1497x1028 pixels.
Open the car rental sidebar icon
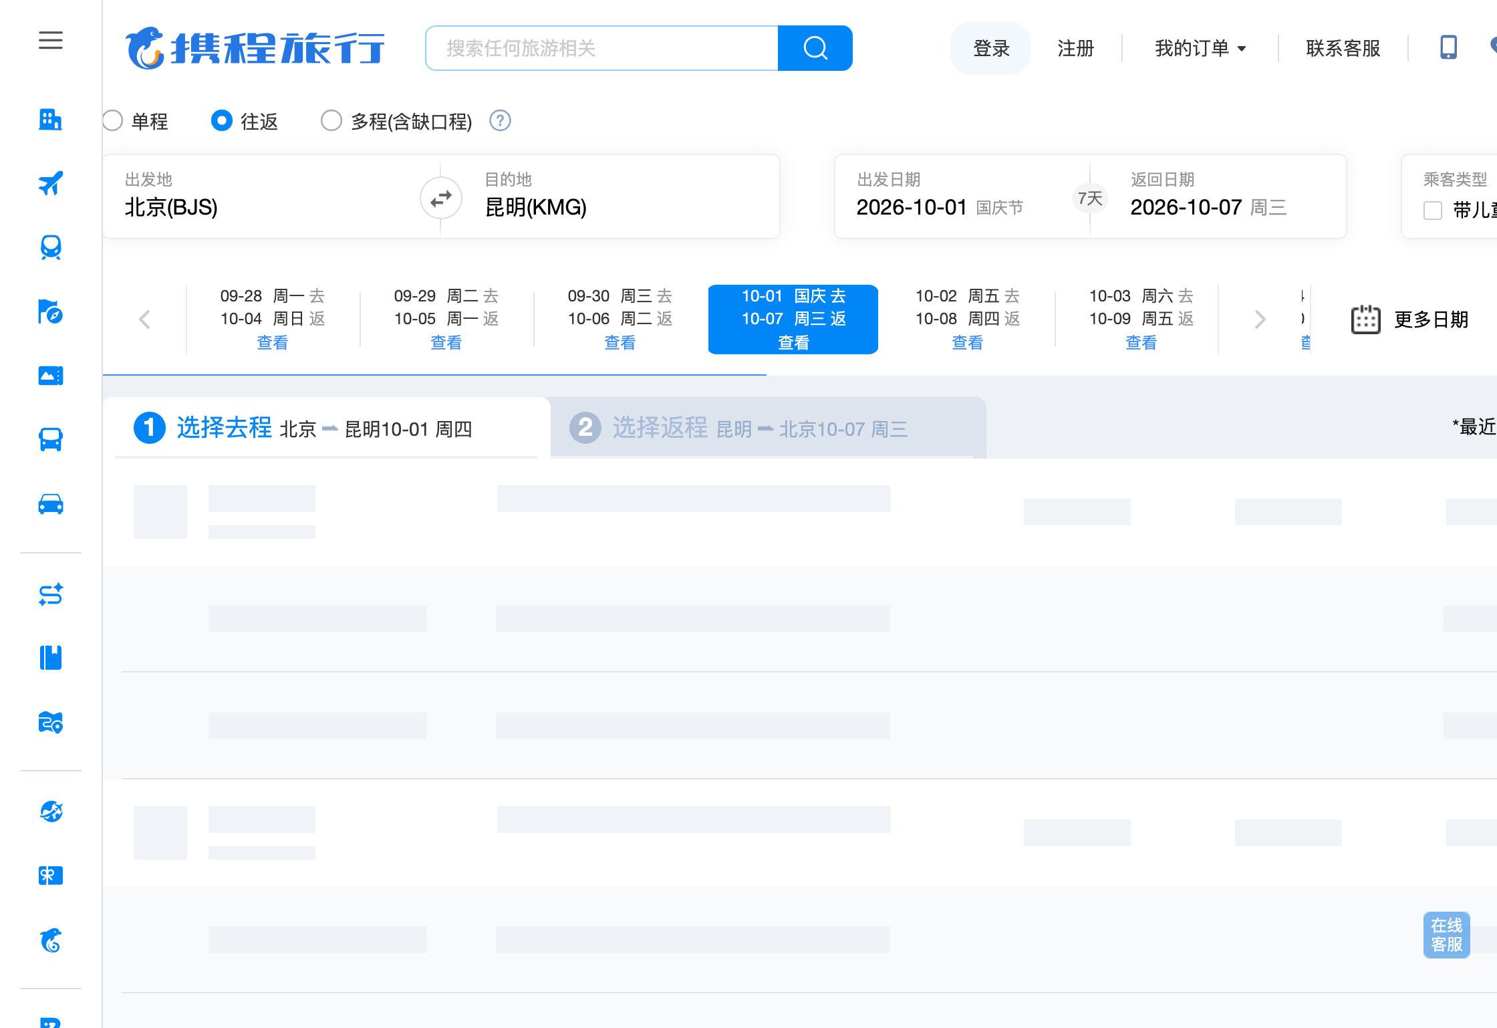(x=51, y=504)
